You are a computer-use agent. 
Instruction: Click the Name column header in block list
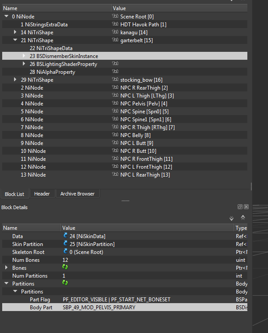point(57,8)
